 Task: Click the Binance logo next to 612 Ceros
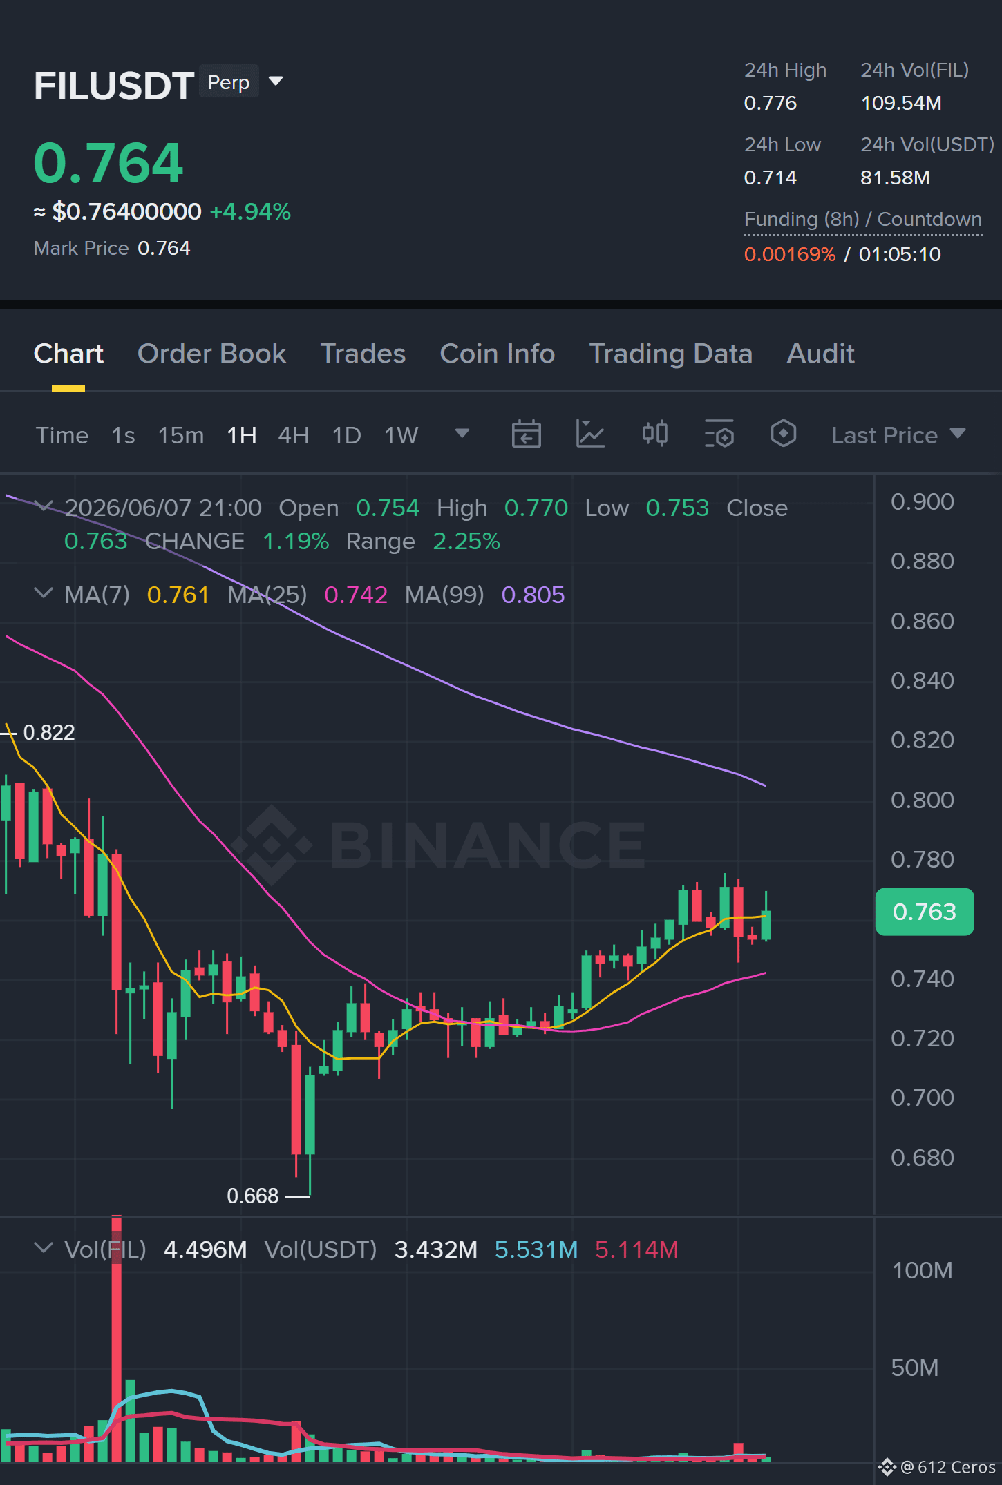point(887,1466)
